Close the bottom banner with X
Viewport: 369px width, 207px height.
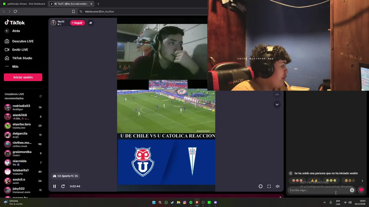pyautogui.click(x=280, y=197)
